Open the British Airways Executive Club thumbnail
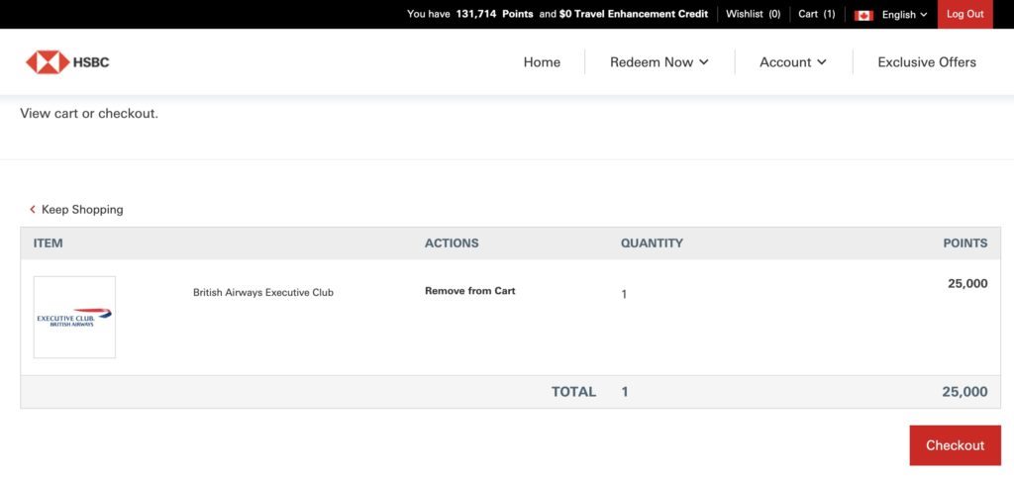The image size is (1014, 478). coord(74,317)
